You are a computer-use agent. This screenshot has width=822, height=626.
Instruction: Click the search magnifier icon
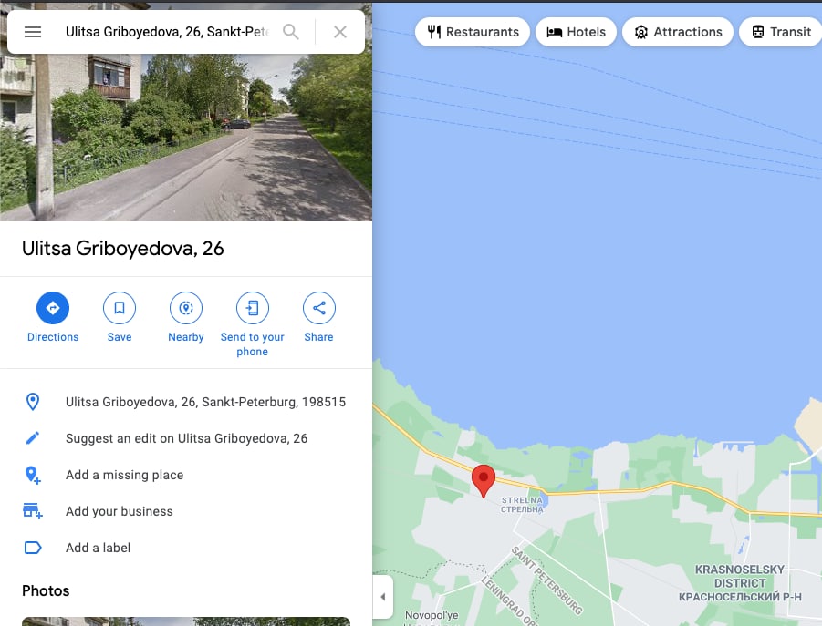(290, 32)
